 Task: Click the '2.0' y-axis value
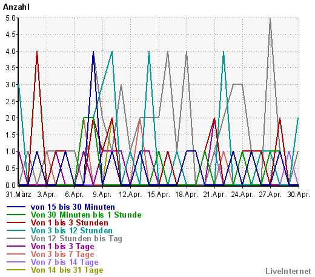coord(10,118)
